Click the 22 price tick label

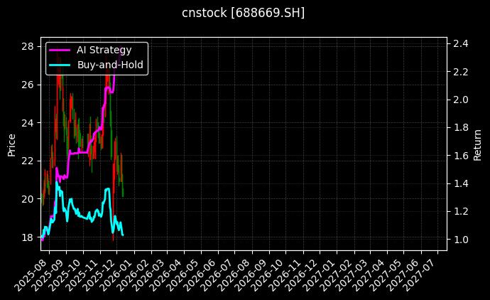click(28, 161)
